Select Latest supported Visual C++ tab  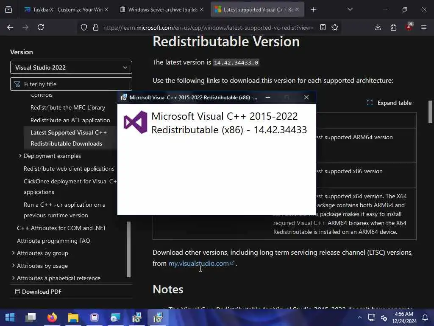[257, 10]
